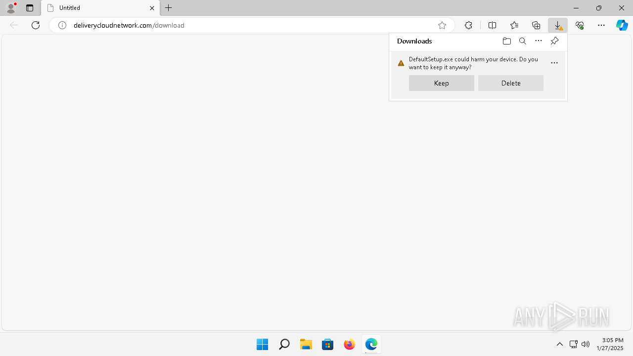Click the DefaultSetup.exe warning message text
Viewport: 633px width, 356px height.
[473, 63]
